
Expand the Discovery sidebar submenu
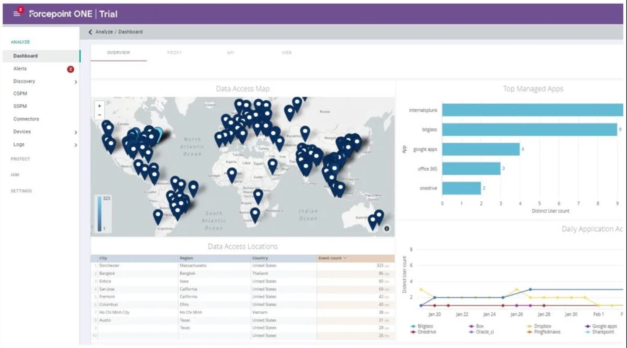pos(76,82)
